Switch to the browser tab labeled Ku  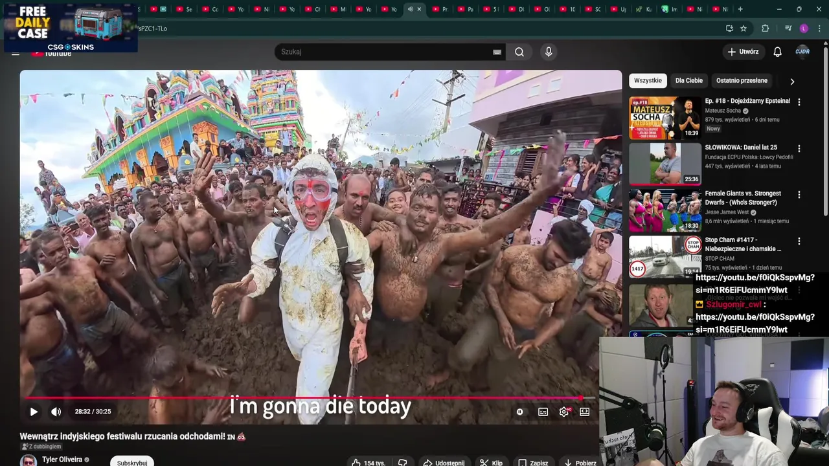(644, 9)
